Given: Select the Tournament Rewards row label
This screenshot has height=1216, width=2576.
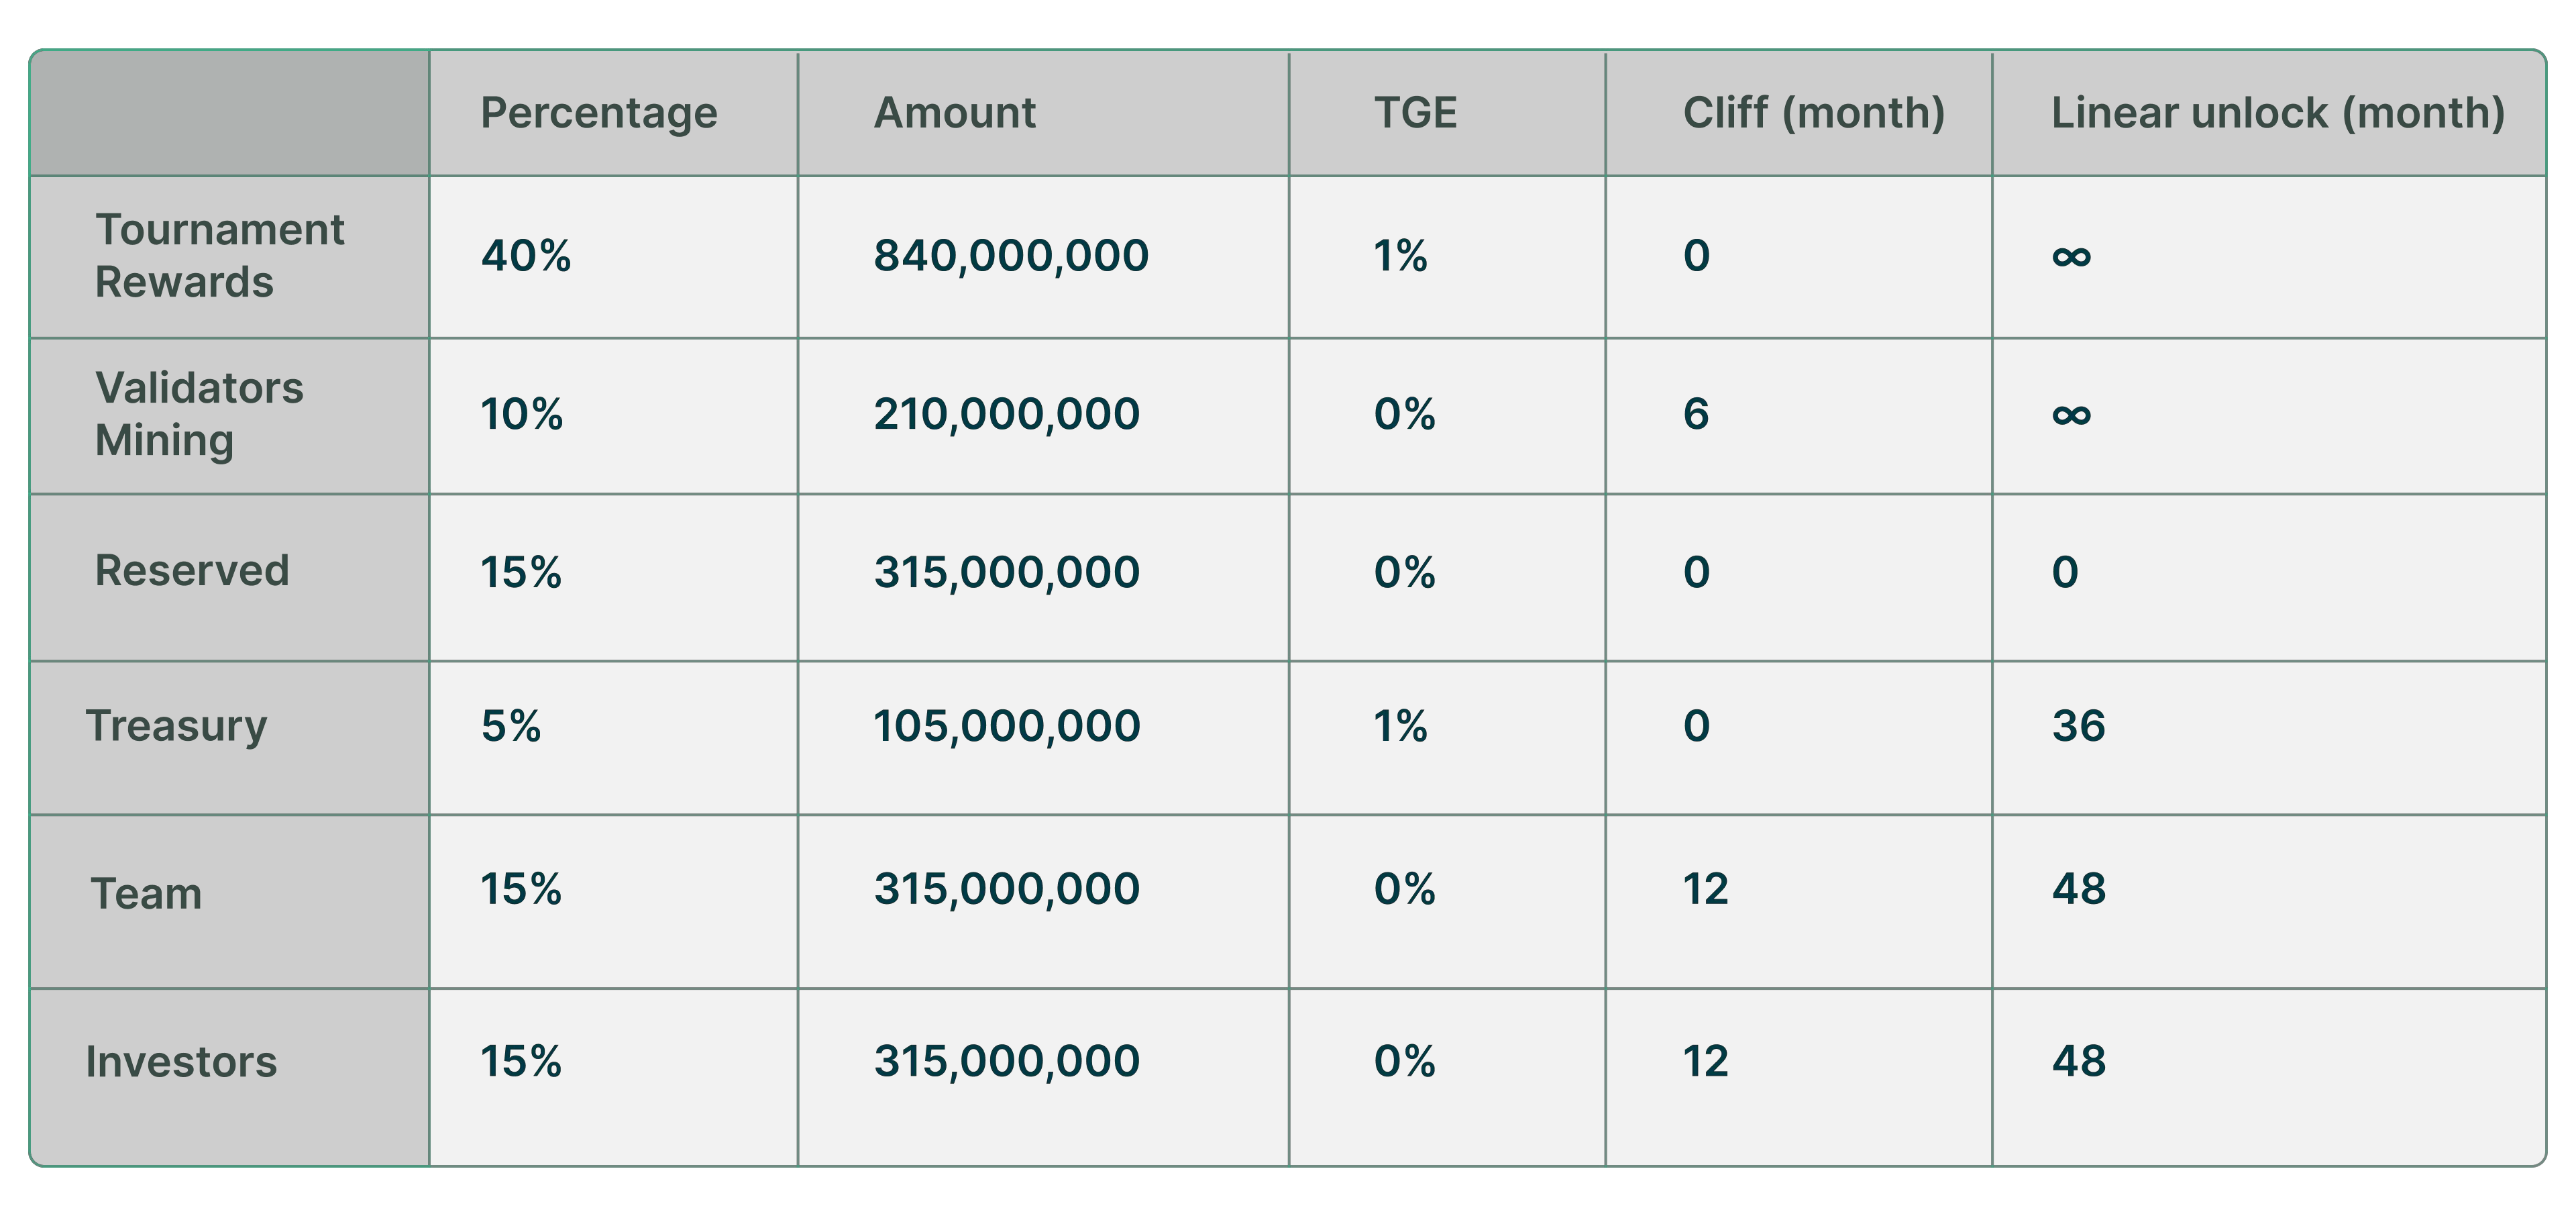Looking at the screenshot, I should click(x=219, y=256).
